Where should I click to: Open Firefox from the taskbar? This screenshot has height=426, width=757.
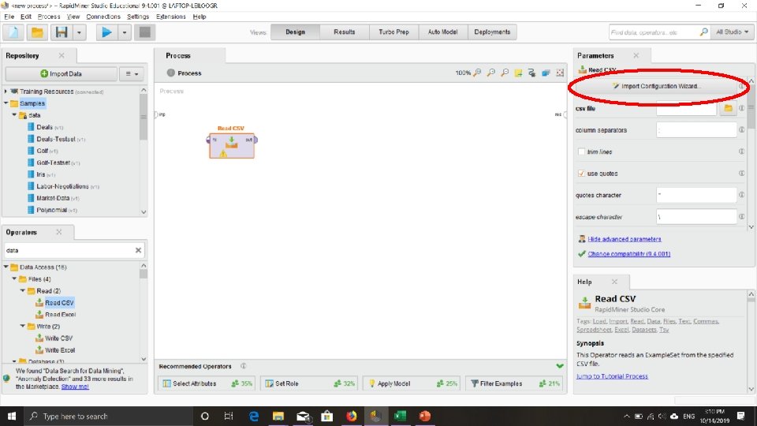point(352,416)
